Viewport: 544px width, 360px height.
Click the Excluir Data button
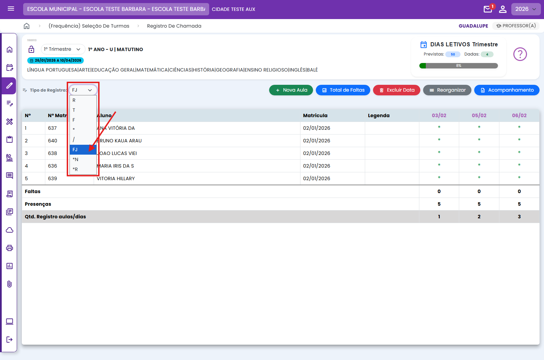click(x=397, y=90)
